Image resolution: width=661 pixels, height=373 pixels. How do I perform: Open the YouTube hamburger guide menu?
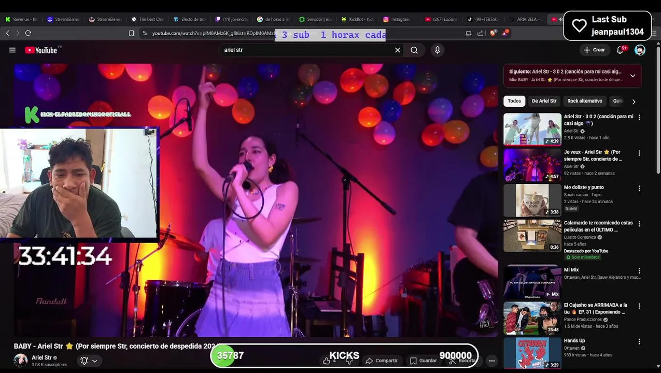pos(12,50)
